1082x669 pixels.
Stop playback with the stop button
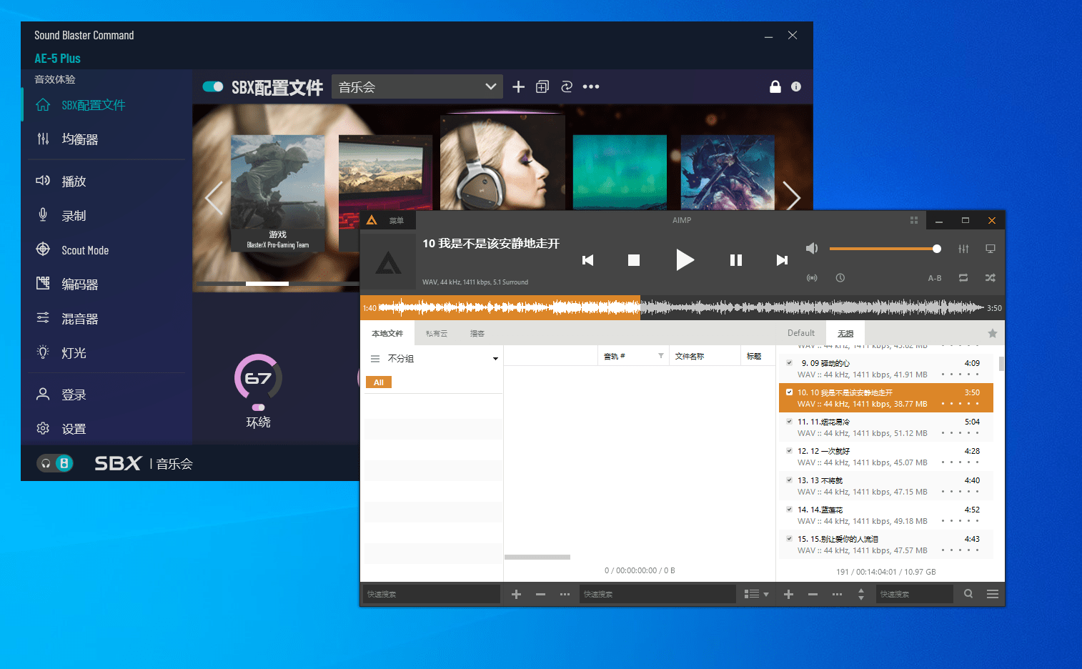click(633, 260)
